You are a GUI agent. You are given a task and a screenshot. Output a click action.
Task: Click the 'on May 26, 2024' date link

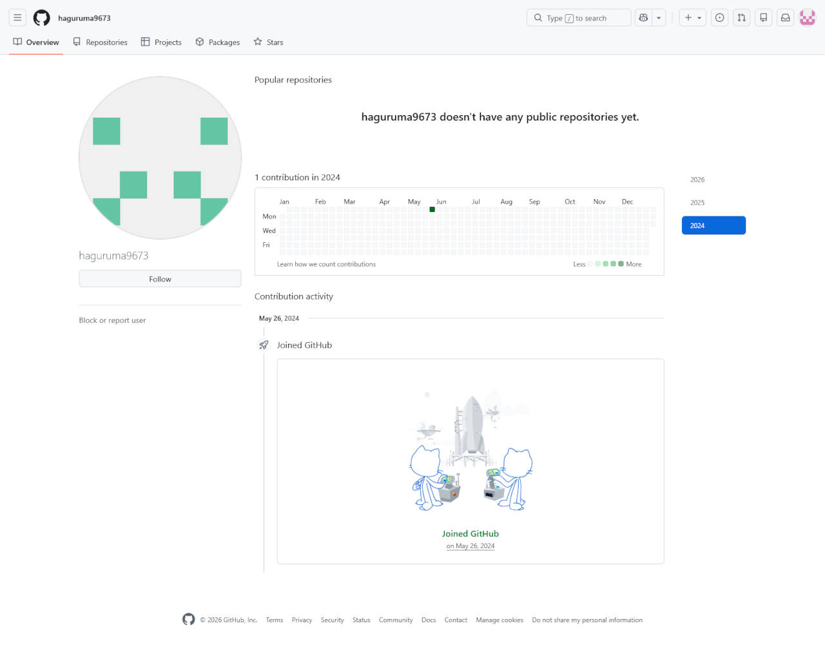471,546
